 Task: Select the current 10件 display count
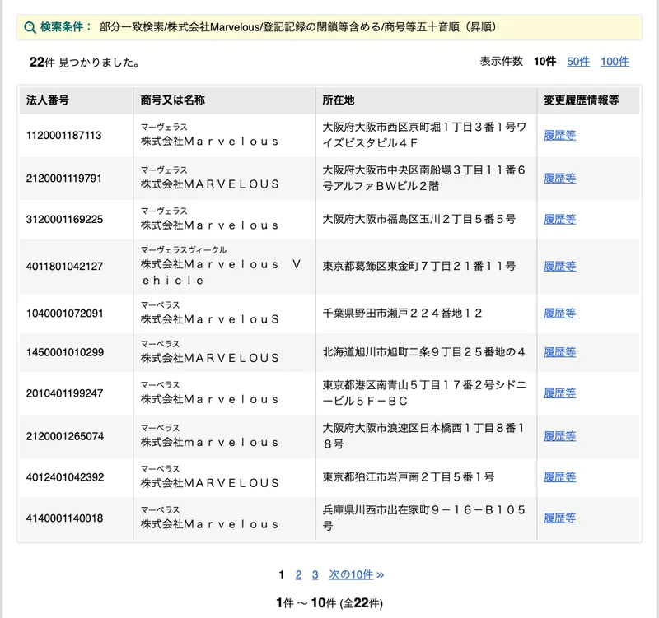pyautogui.click(x=544, y=62)
